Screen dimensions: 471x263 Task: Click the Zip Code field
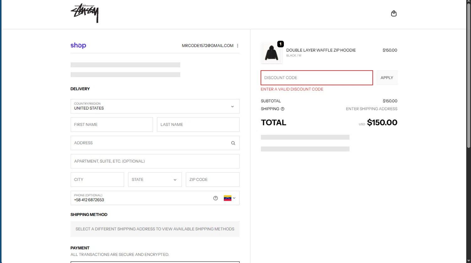tap(213, 180)
